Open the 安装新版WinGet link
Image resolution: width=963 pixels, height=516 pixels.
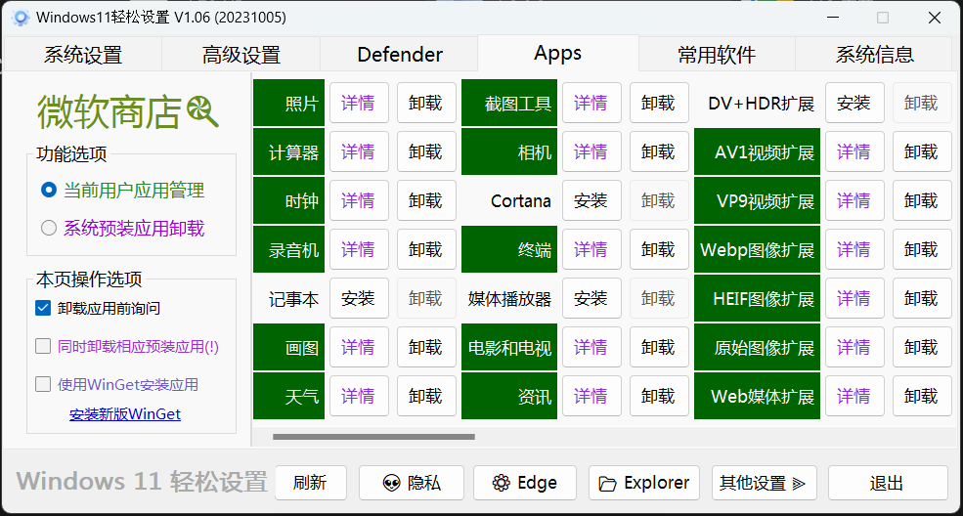pyautogui.click(x=125, y=414)
